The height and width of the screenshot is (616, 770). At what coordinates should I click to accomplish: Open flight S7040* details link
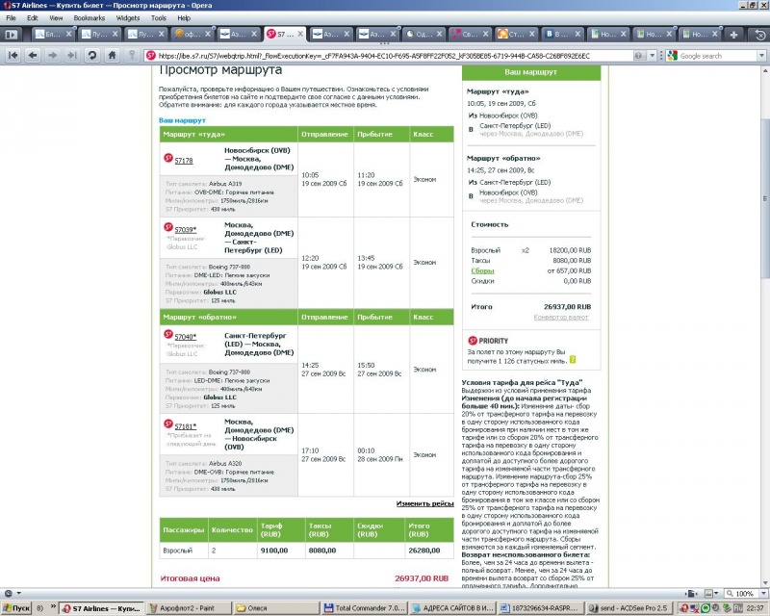[x=186, y=337]
